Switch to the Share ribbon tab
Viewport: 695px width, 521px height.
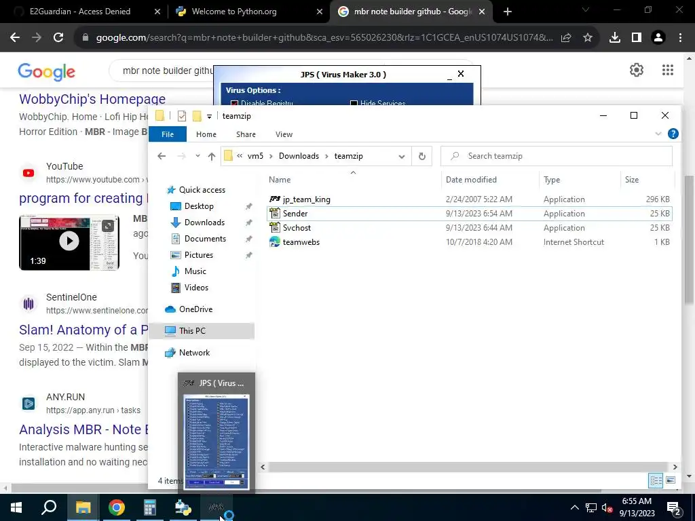click(x=246, y=134)
